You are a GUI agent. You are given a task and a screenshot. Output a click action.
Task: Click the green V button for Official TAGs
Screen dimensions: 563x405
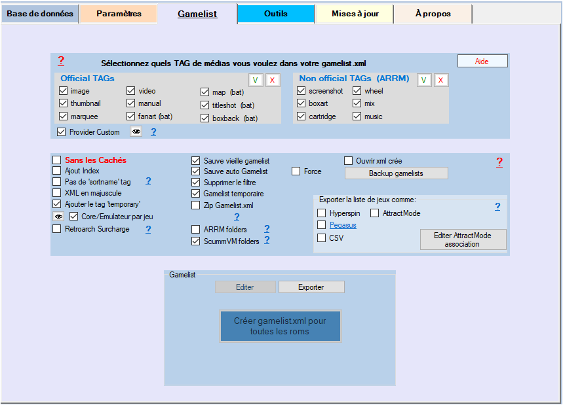pyautogui.click(x=255, y=80)
